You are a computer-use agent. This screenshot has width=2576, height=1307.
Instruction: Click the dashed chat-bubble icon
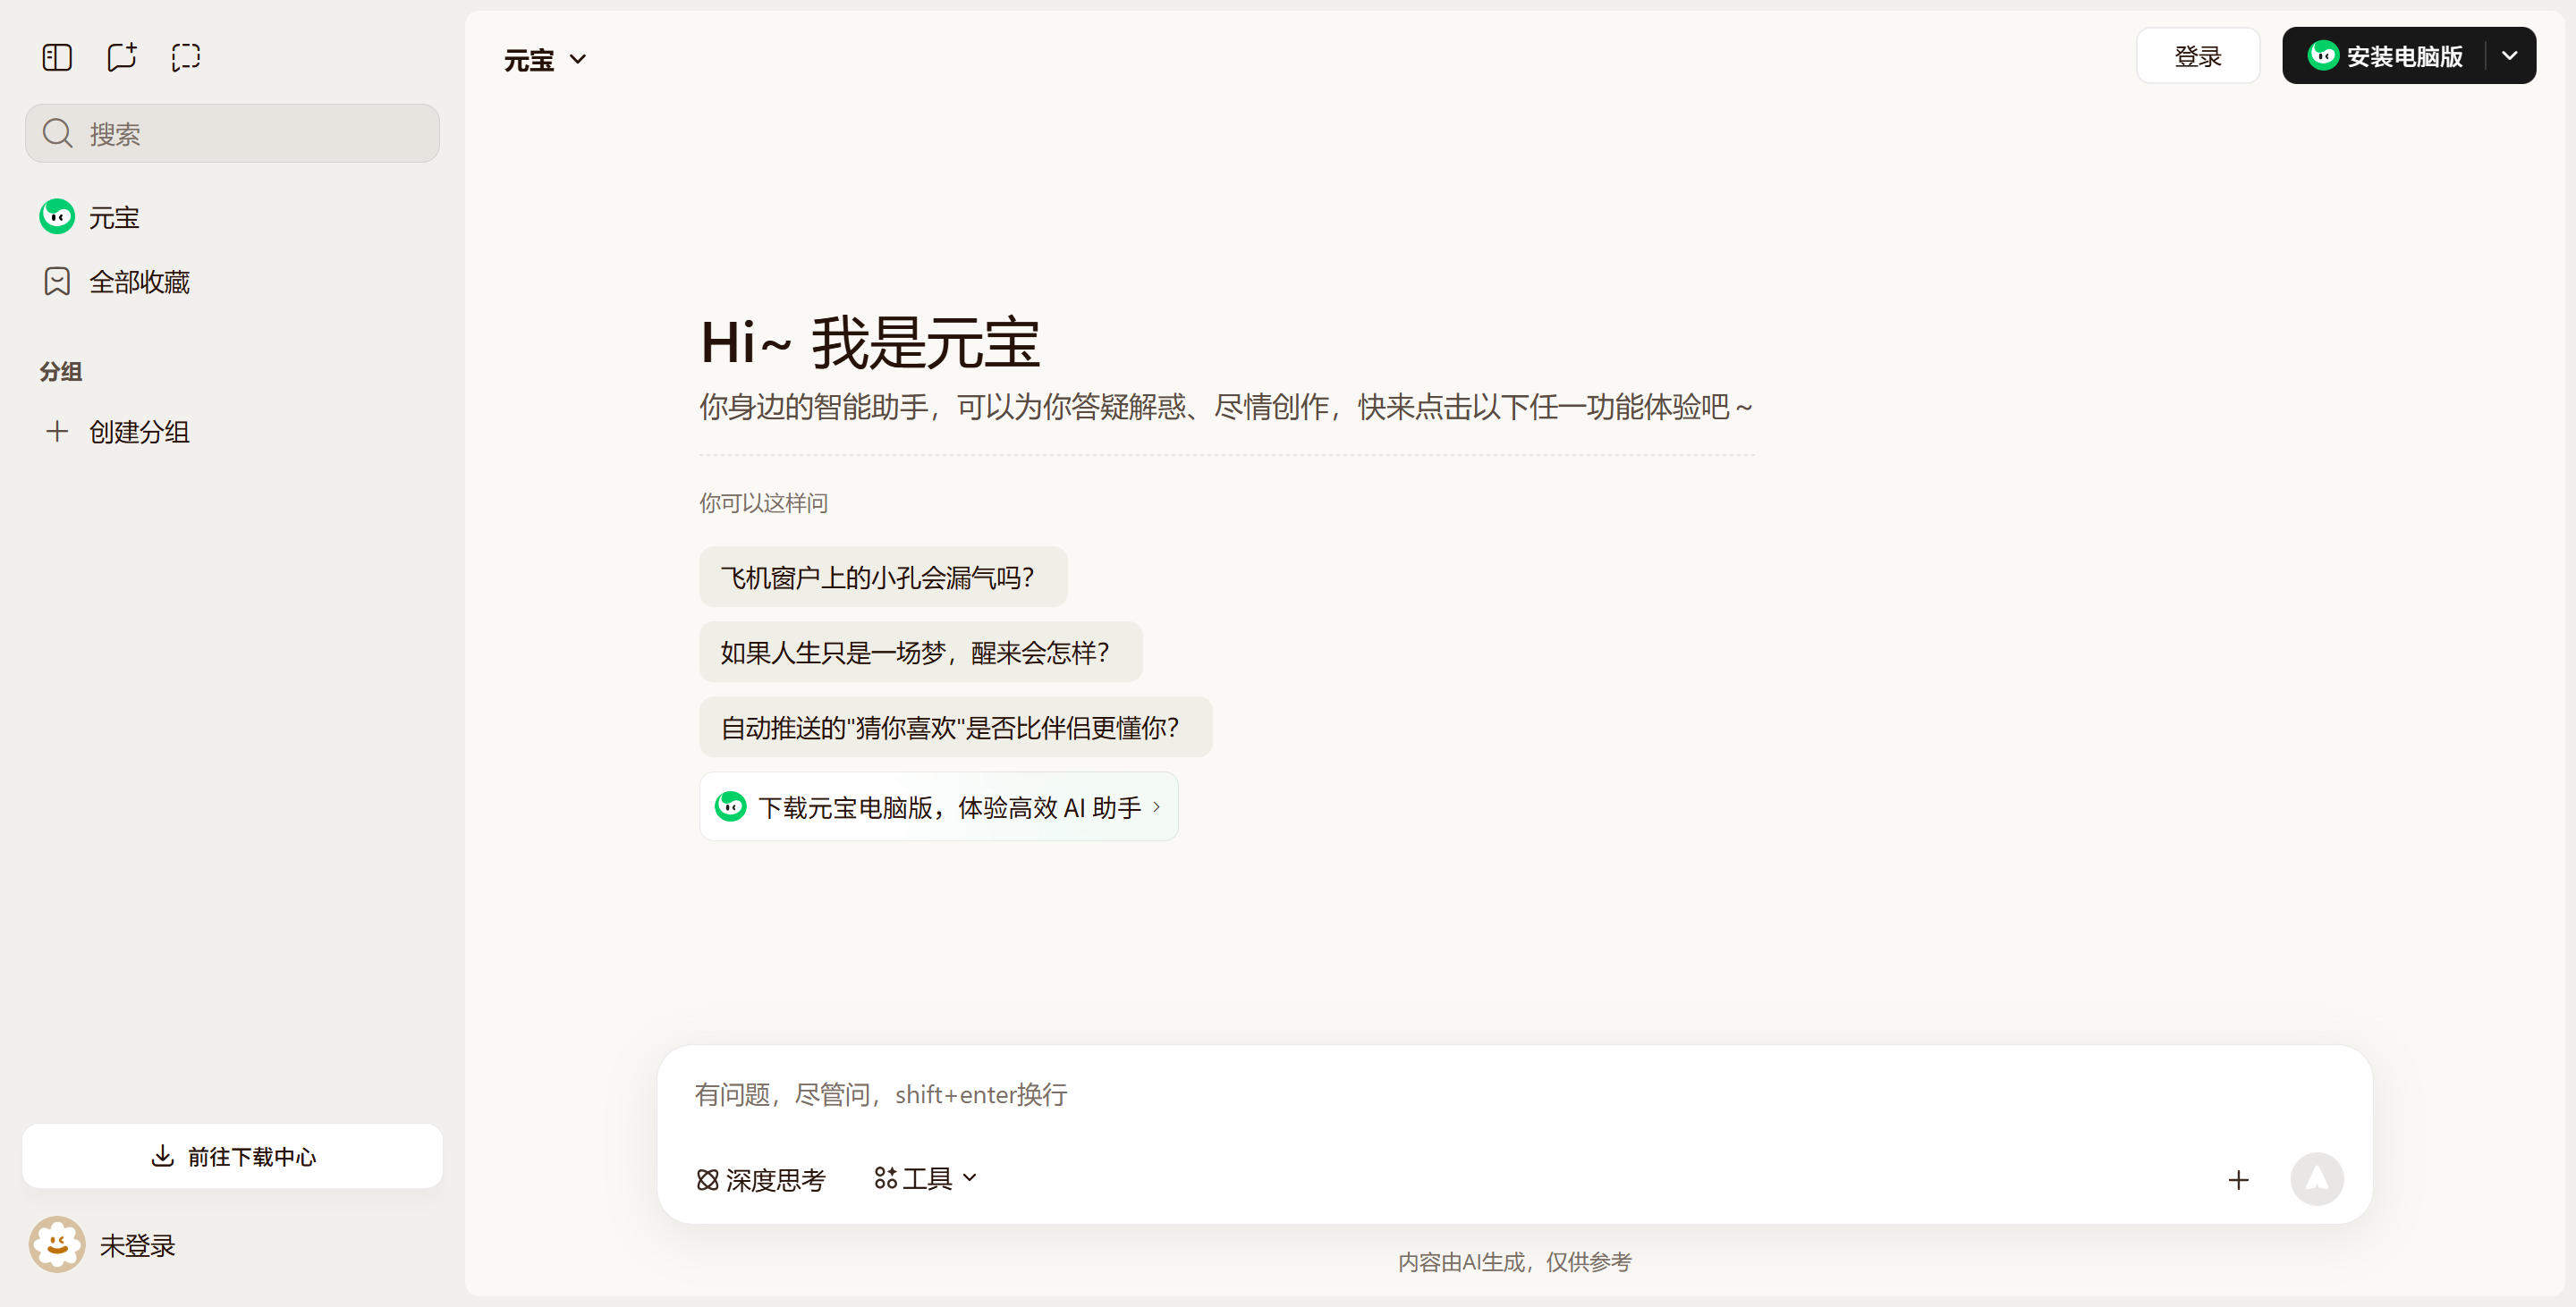click(x=186, y=57)
